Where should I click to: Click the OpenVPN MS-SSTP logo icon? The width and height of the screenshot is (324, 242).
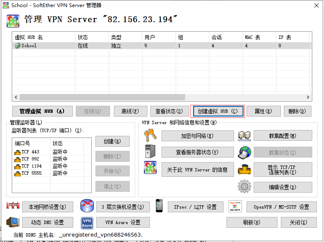(x=235, y=206)
